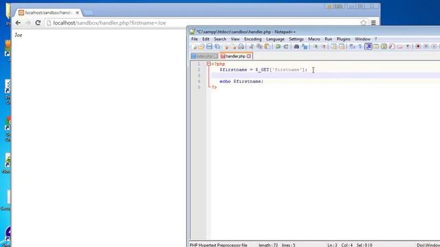Open the Run menu
Screen dimensions: 440x247
click(x=329, y=39)
